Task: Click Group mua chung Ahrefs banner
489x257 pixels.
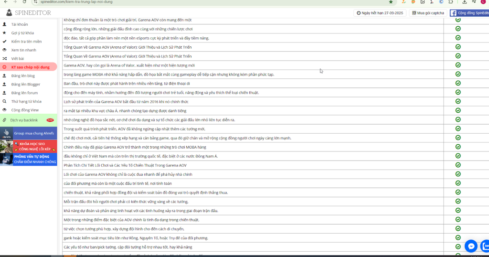Action: point(29,133)
